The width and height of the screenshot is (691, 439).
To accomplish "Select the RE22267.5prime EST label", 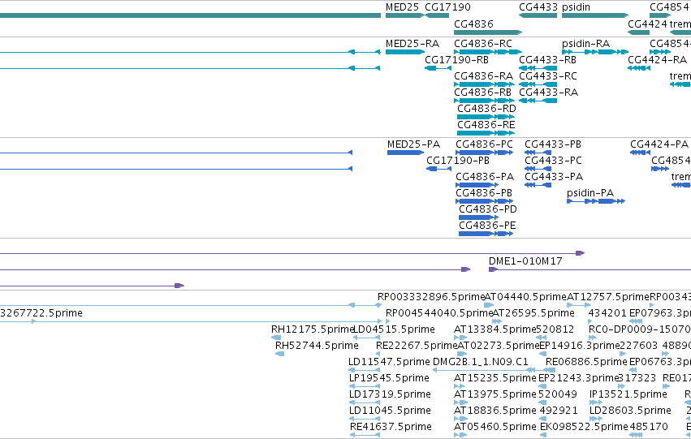I will pos(417,346).
